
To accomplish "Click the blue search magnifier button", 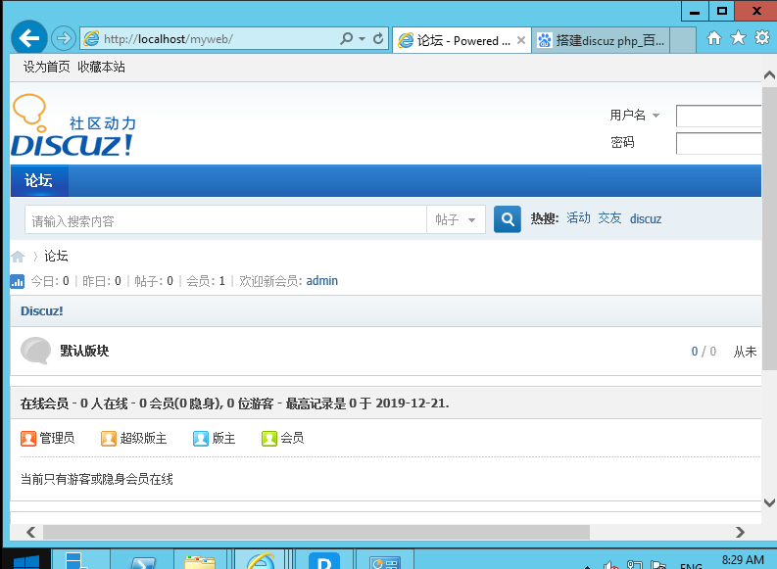I will coord(508,219).
